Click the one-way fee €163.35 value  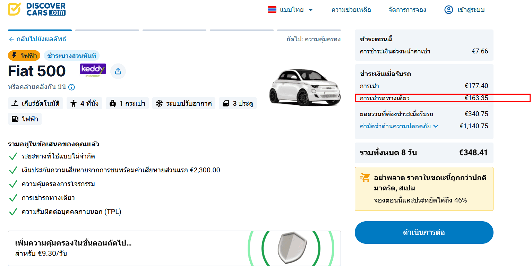pos(476,98)
